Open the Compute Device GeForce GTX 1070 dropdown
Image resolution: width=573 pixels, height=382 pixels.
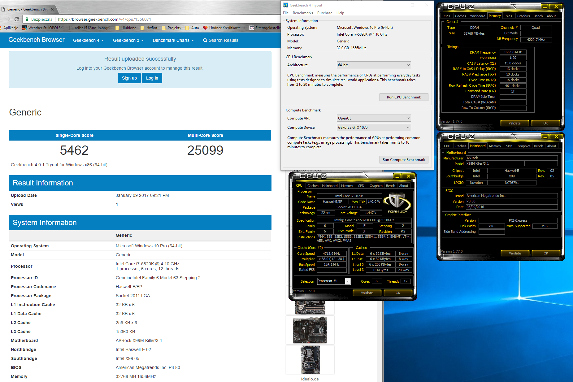374,128
